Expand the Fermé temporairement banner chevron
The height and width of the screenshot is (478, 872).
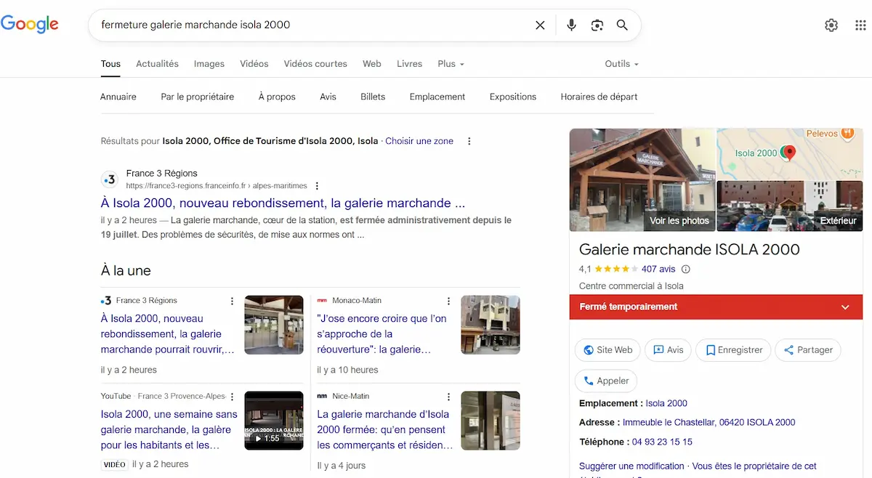point(845,307)
